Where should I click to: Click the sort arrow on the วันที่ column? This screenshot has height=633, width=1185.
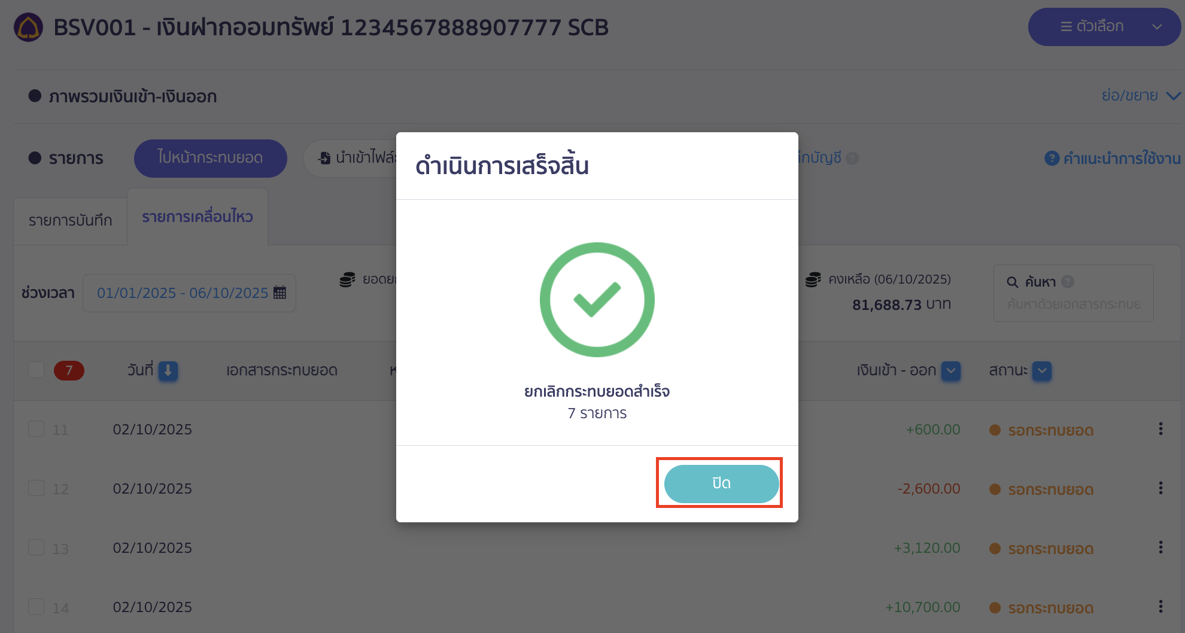tap(168, 371)
